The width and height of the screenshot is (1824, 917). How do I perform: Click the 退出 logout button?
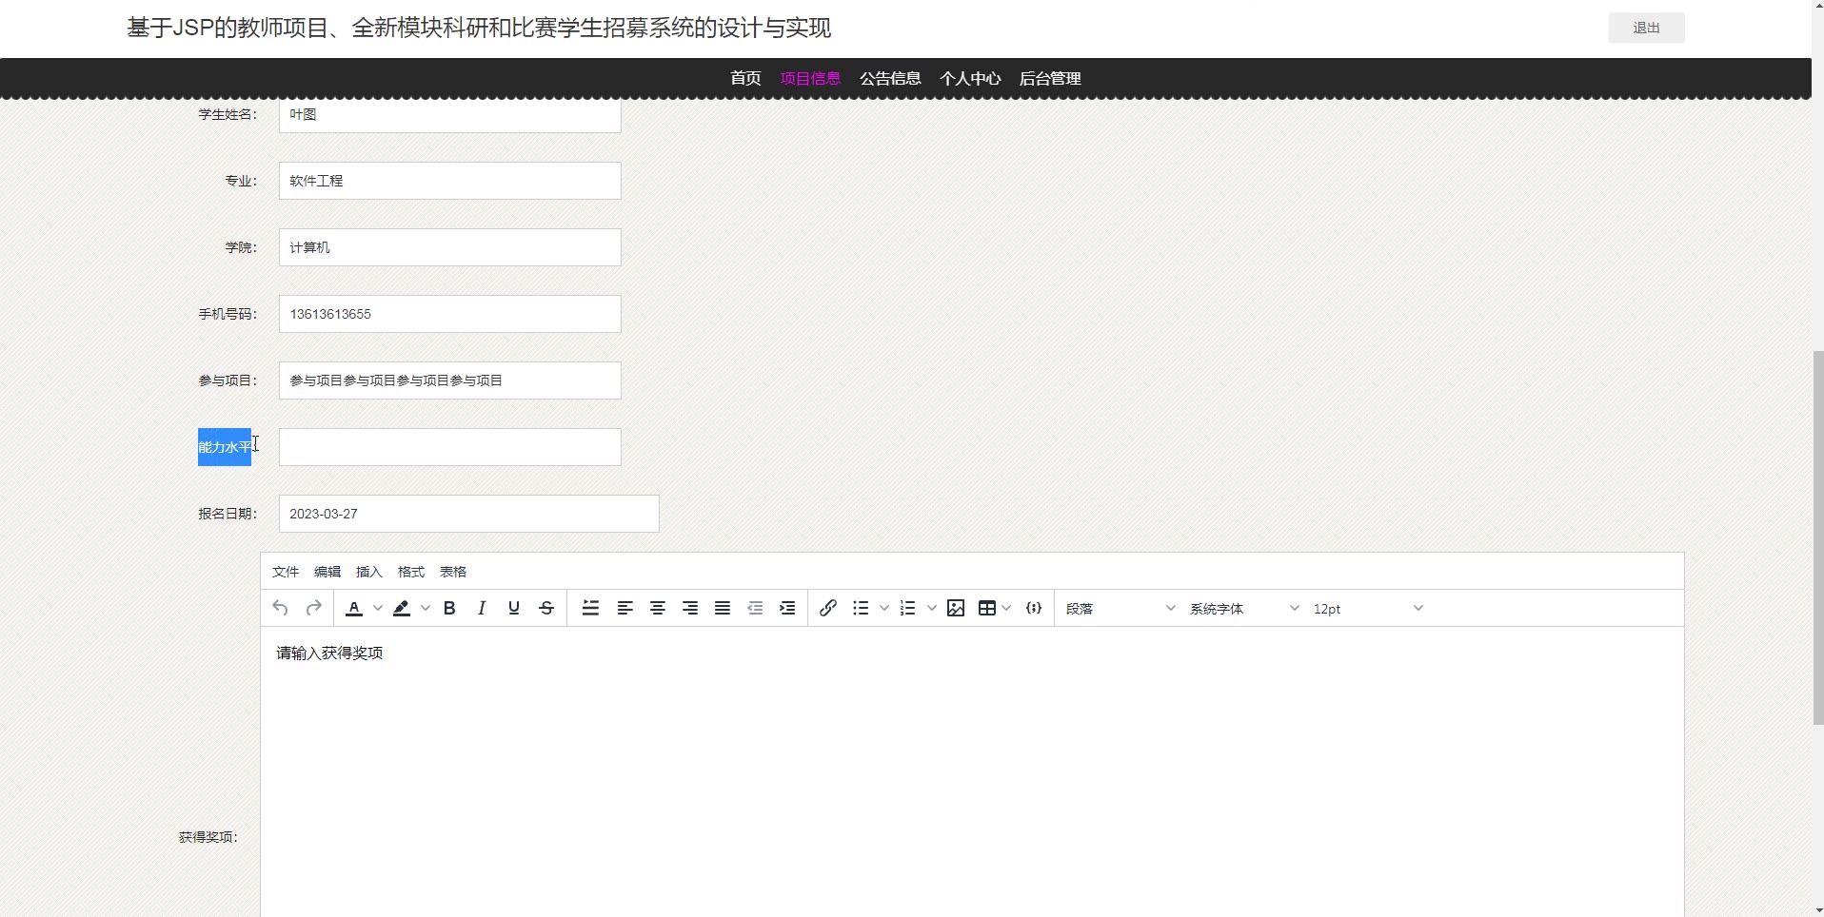tap(1646, 29)
